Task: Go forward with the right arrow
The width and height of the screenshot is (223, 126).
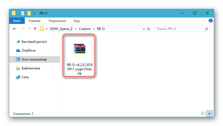Action: point(23,29)
